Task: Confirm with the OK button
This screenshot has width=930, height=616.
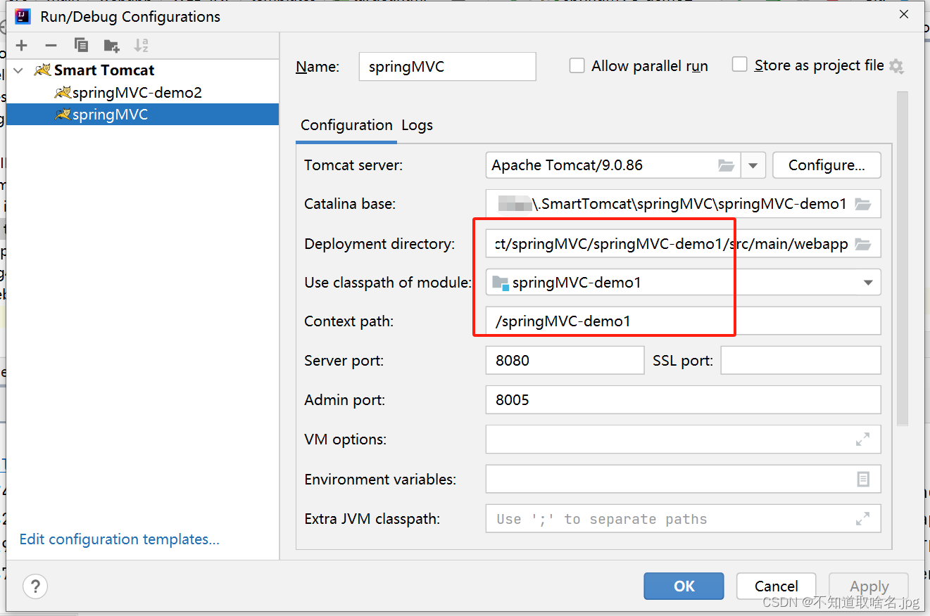Action: [684, 586]
